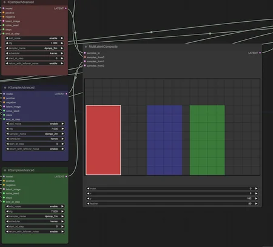
Task: Open sampler_name dropdown on the green node
Action: (x=35, y=216)
